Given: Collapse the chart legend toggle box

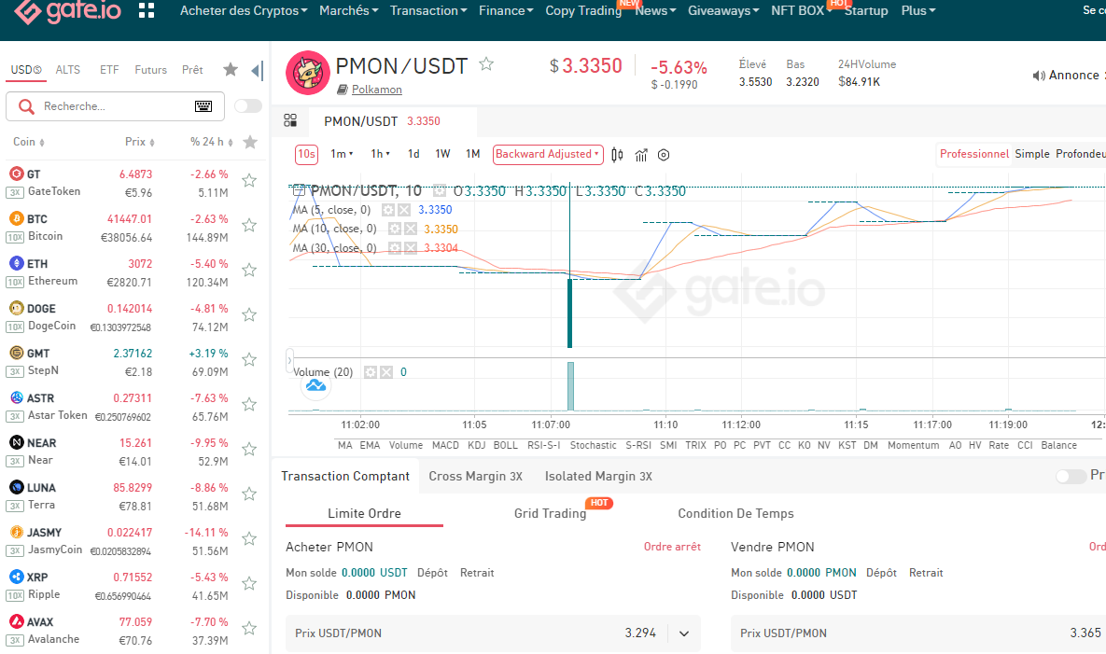Looking at the screenshot, I should pos(299,190).
